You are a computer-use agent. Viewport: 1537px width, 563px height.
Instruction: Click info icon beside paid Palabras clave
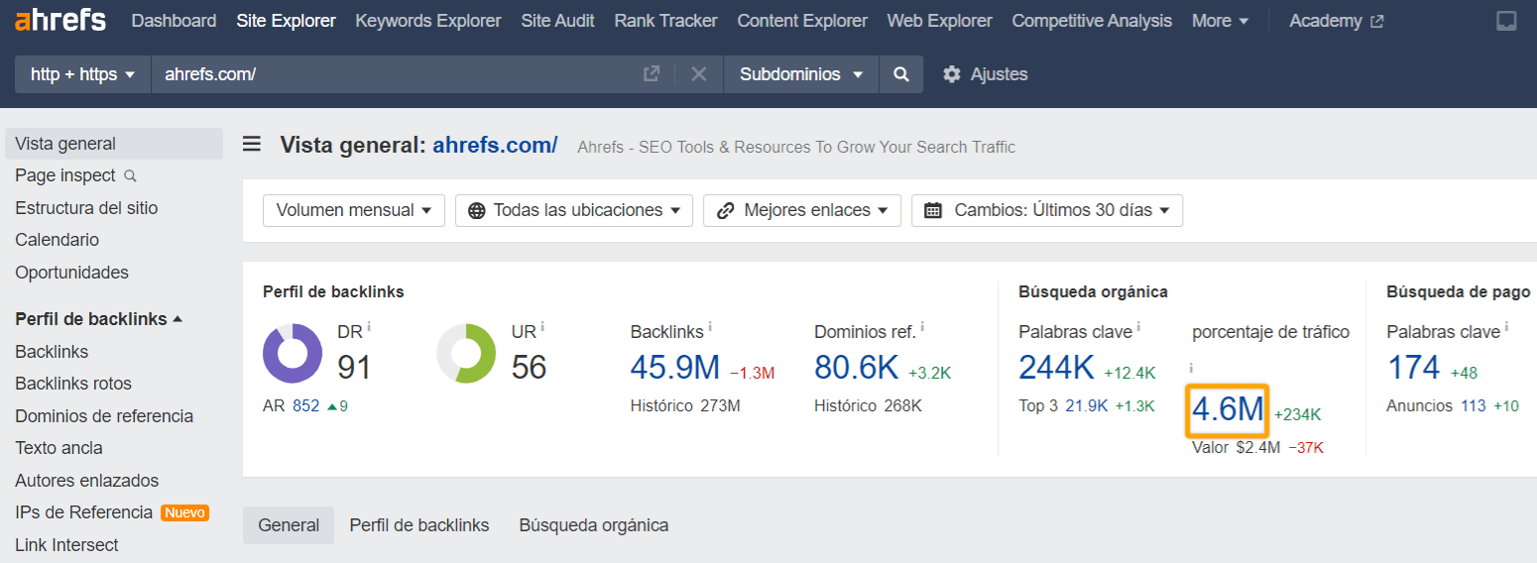[1506, 326]
